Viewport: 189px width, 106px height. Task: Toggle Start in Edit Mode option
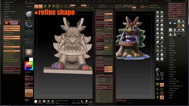tap(12, 30)
